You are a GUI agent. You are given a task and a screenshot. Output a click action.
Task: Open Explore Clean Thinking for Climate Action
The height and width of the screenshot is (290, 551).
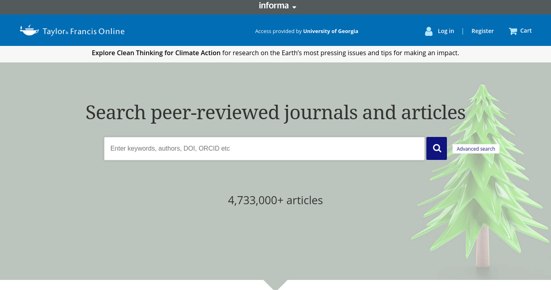tap(156, 53)
